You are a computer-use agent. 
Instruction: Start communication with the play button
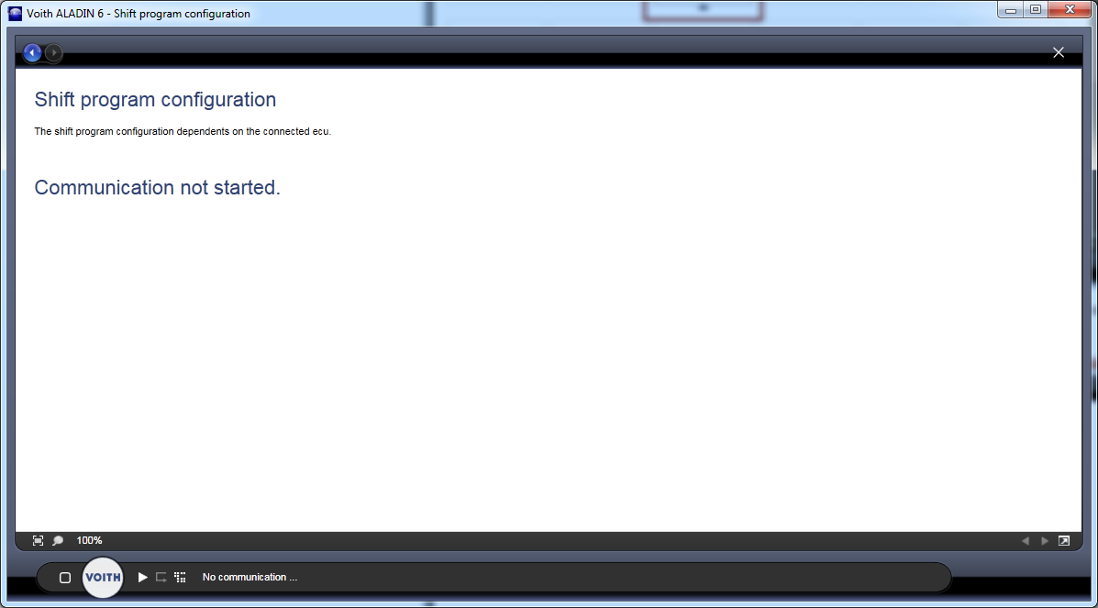pyautogui.click(x=143, y=577)
